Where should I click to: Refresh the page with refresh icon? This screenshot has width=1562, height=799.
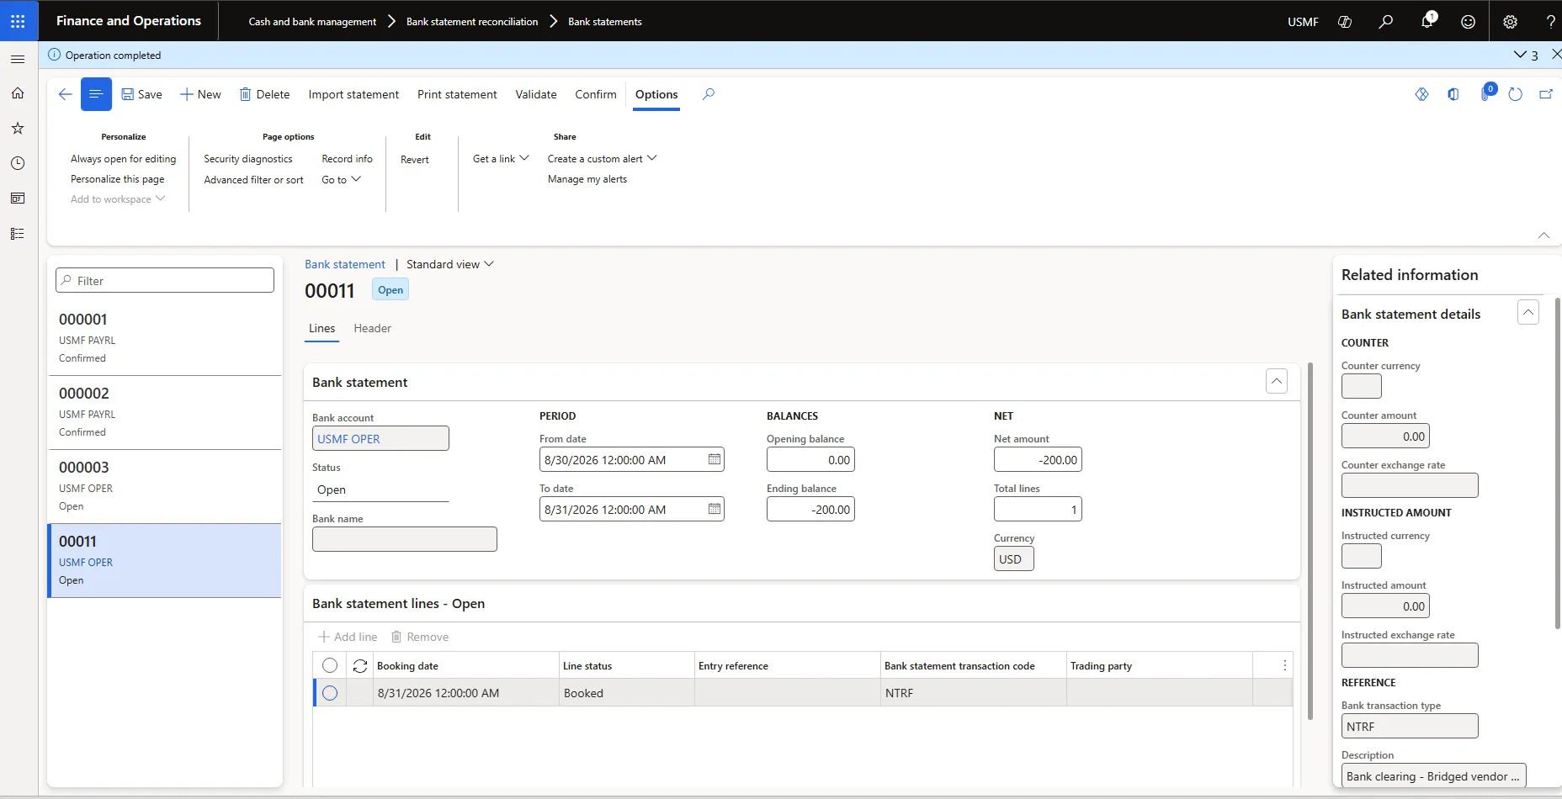pos(1516,94)
